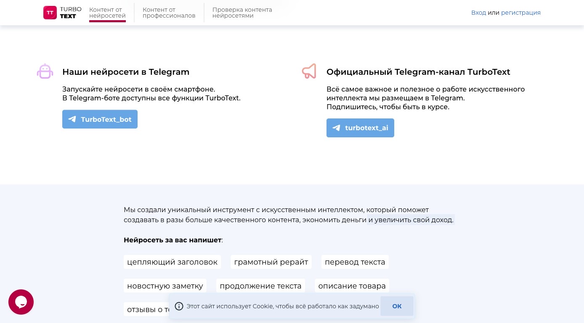Switch to Контент от профессионалов tab
The image size is (584, 323).
pyautogui.click(x=169, y=13)
